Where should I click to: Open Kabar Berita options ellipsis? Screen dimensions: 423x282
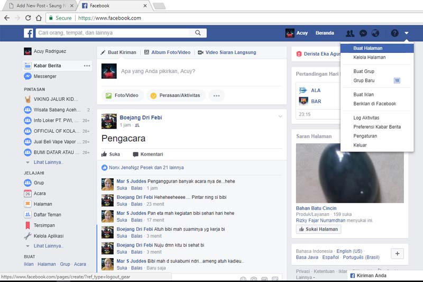coord(87,66)
